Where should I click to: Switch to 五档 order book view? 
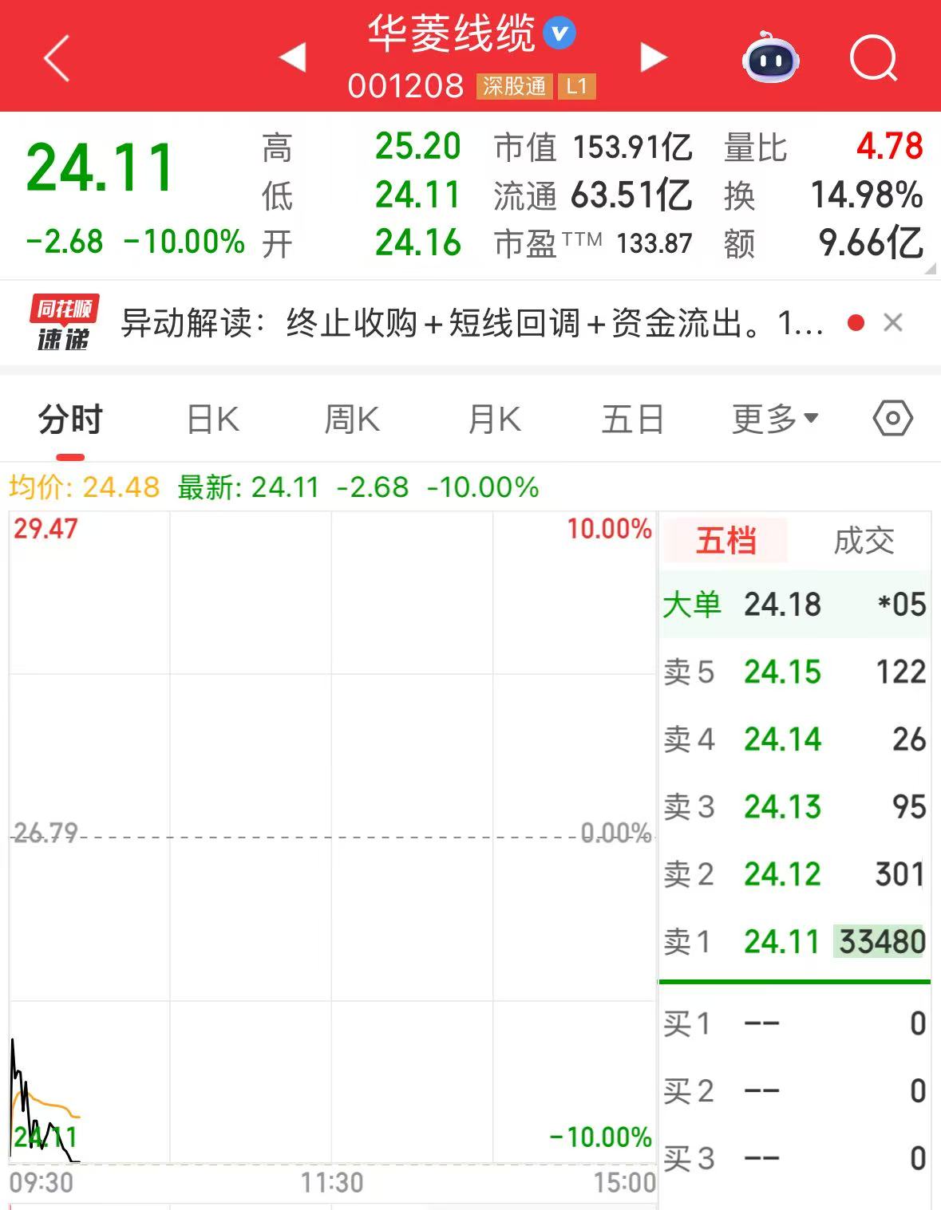pos(723,541)
